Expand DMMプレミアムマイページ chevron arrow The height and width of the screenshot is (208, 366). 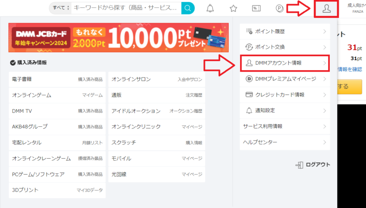pos(325,79)
